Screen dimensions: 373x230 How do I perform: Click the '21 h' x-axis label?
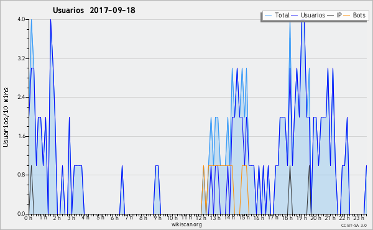tap(331, 218)
